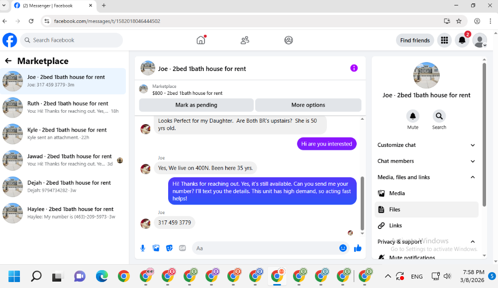
Task: Open Windows Start menu
Action: point(14,276)
